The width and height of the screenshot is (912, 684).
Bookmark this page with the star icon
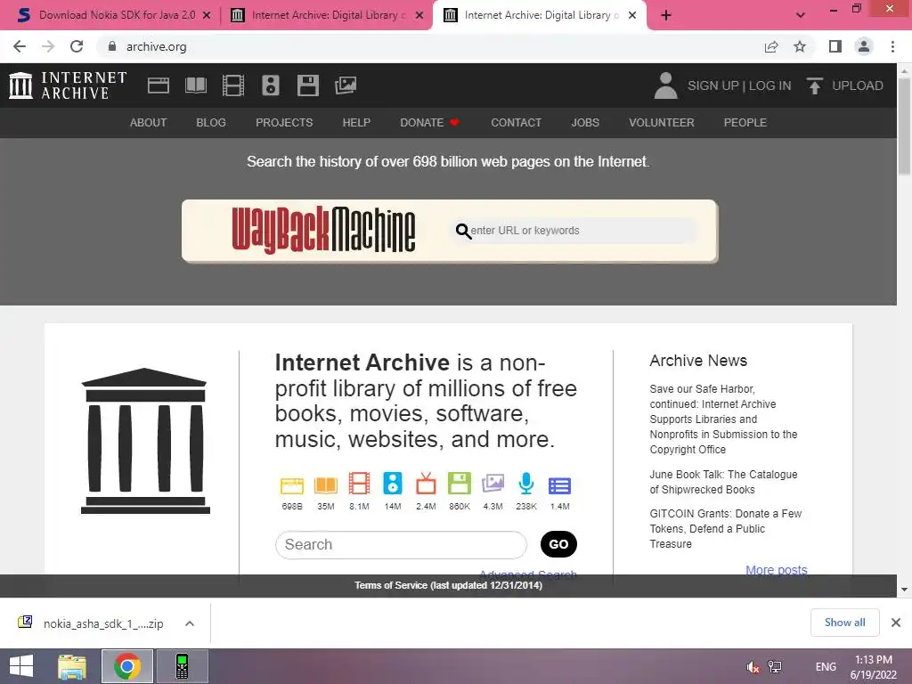pyautogui.click(x=800, y=46)
